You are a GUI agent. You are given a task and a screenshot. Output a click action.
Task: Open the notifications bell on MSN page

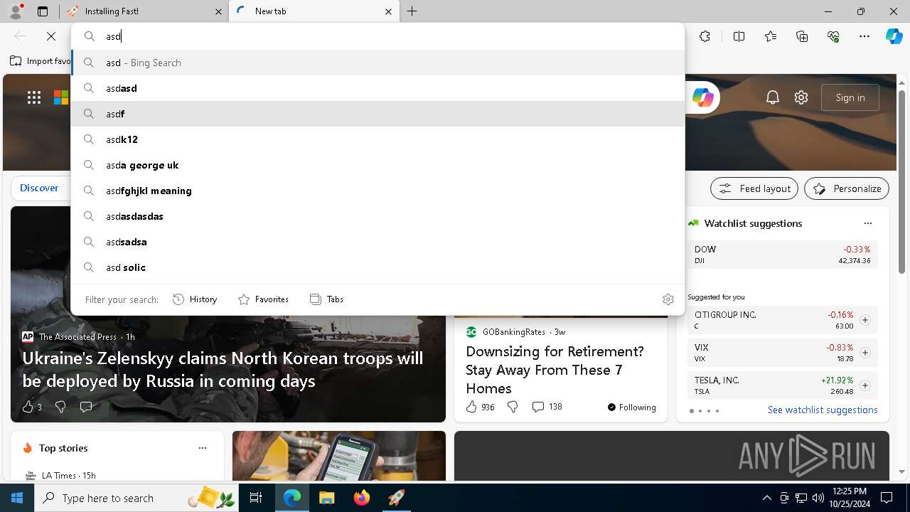pyautogui.click(x=773, y=97)
